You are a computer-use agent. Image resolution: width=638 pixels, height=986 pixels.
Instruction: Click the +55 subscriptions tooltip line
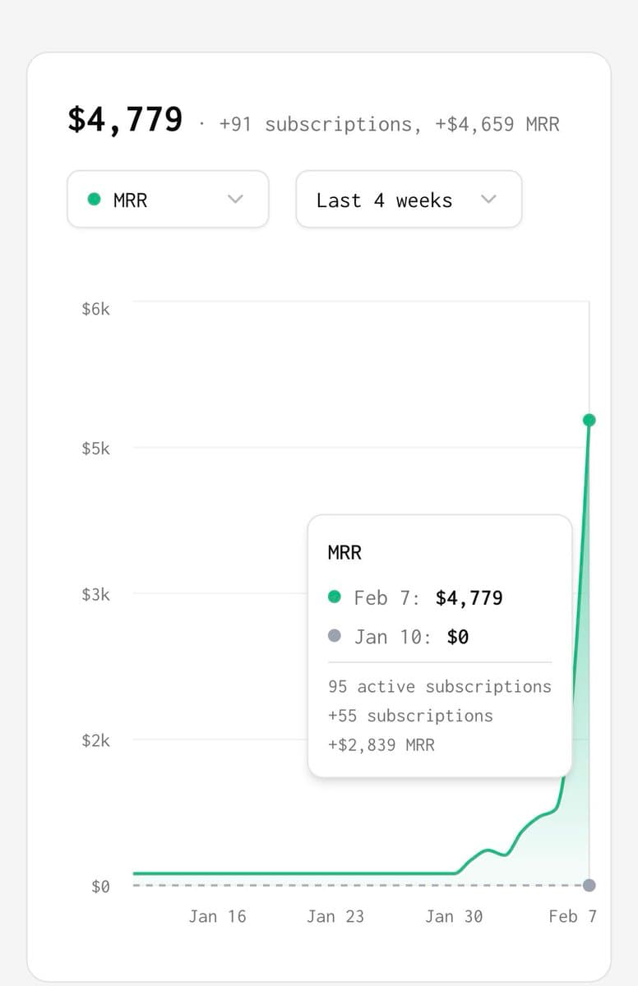pyautogui.click(x=410, y=716)
